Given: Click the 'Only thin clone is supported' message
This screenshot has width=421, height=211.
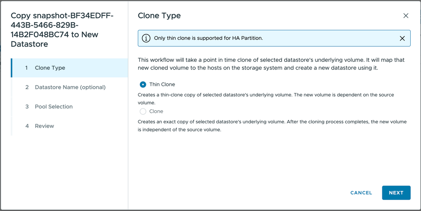Looking at the screenshot, I should [208, 38].
